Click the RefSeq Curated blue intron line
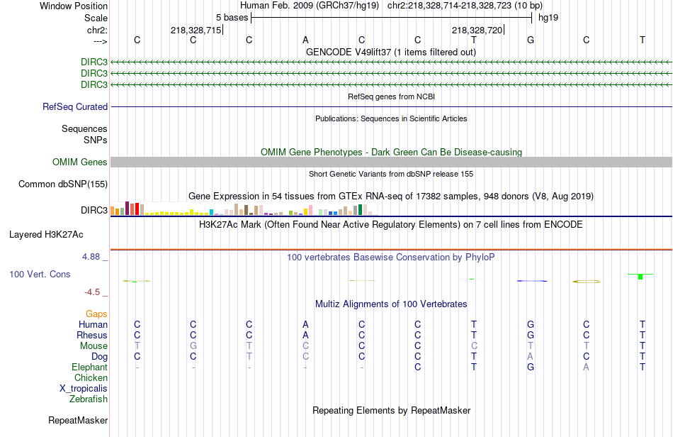Screen dimensions: 673x437 point(391,106)
